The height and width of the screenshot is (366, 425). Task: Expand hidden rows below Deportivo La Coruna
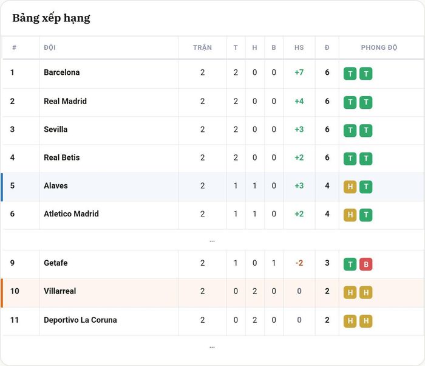pos(212,347)
